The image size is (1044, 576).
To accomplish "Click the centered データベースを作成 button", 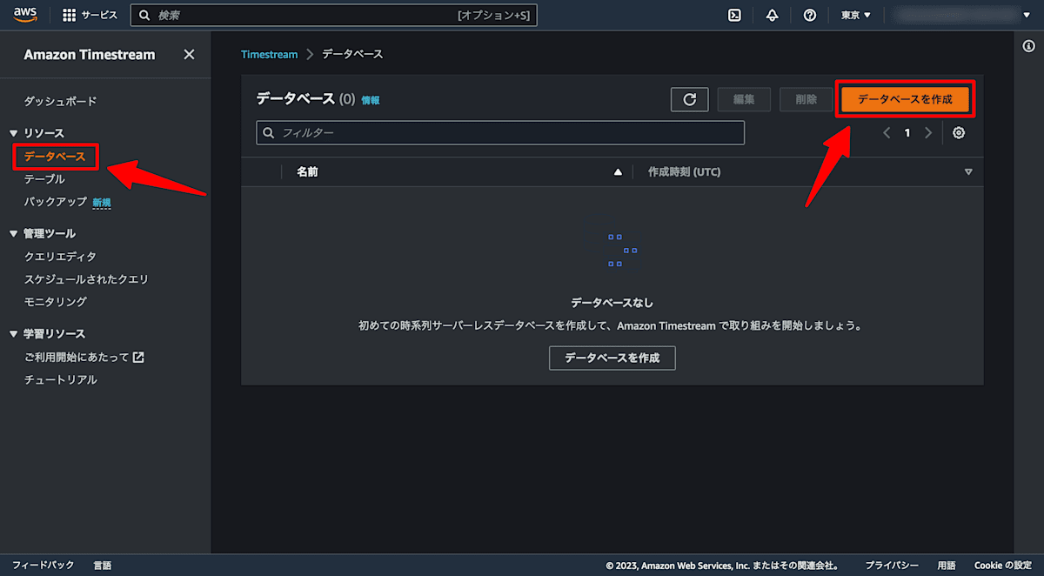I will tap(612, 358).
